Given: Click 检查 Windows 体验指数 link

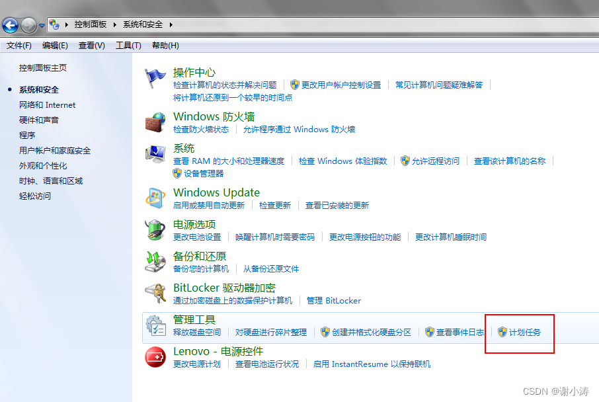Looking at the screenshot, I should (342, 161).
